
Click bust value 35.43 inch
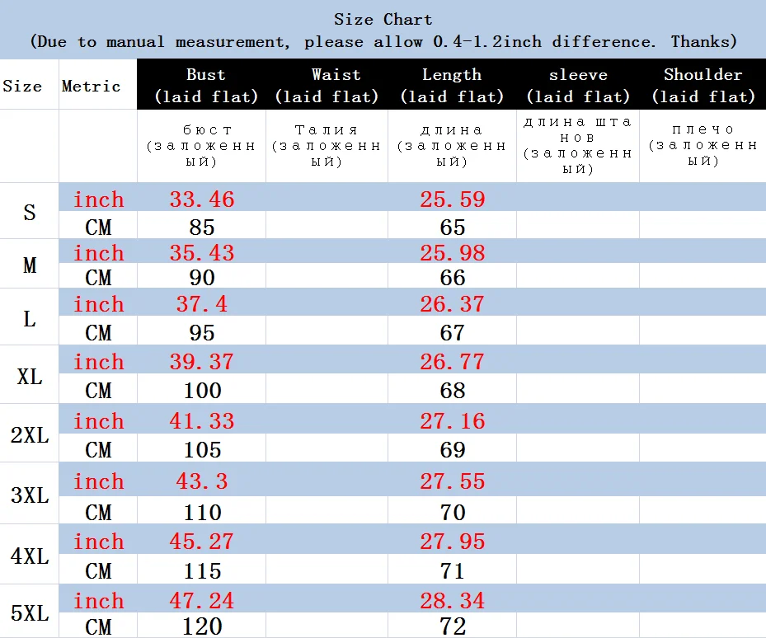pos(202,252)
